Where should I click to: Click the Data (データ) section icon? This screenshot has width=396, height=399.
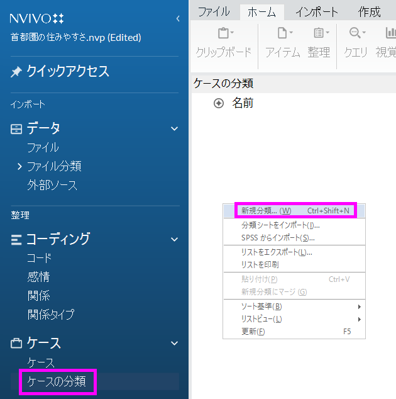point(16,129)
